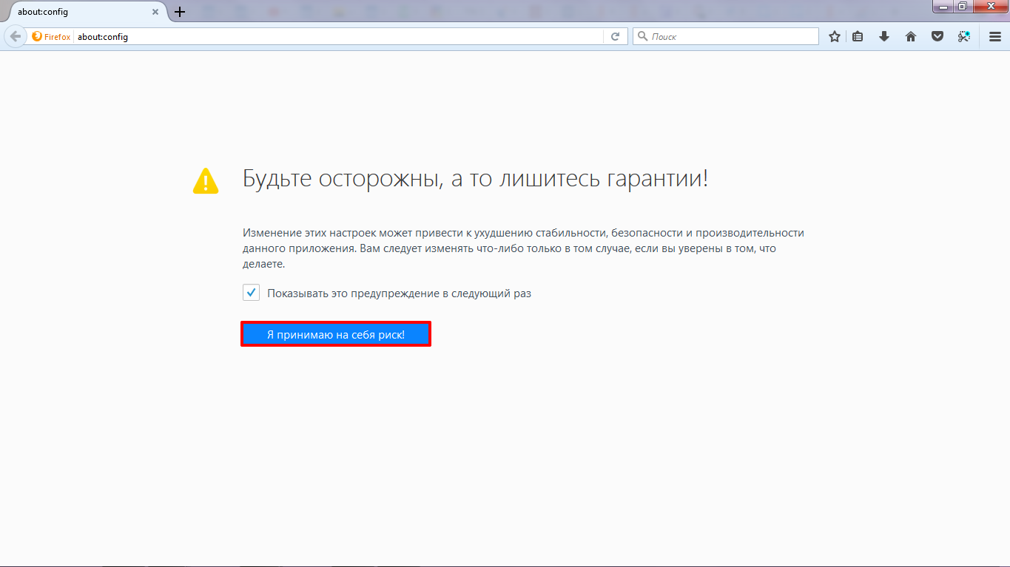Click the yellow warning triangle
The image size is (1010, 567).
206,181
